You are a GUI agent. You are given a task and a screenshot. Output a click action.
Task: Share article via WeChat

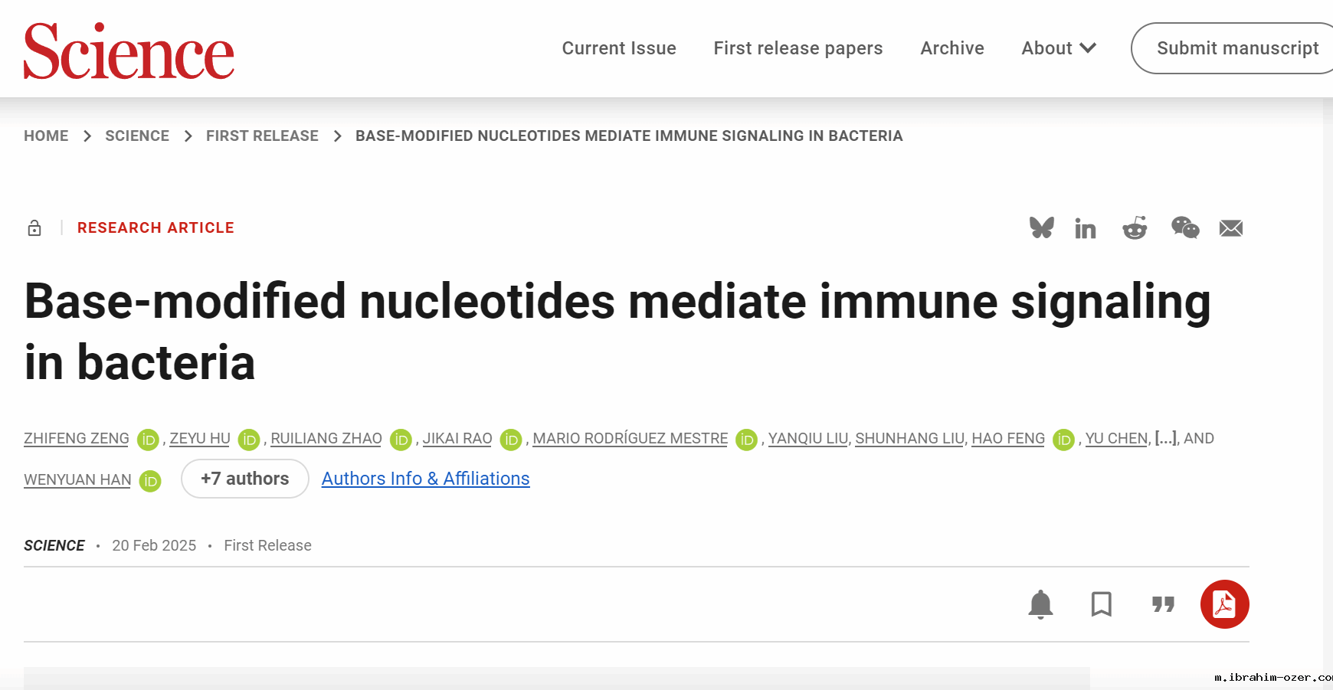tap(1184, 227)
